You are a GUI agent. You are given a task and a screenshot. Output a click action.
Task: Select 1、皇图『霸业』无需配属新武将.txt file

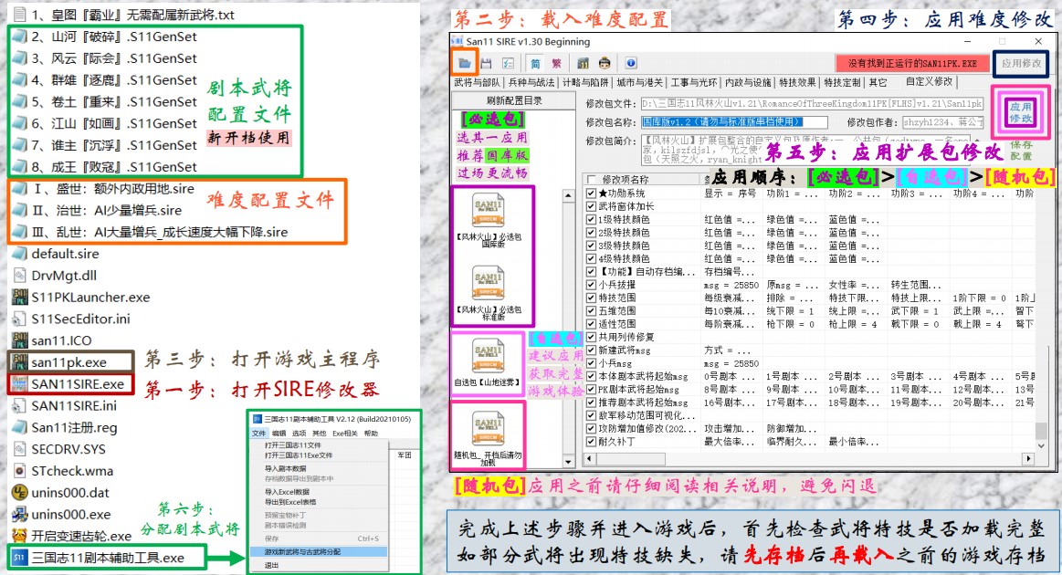[x=122, y=15]
